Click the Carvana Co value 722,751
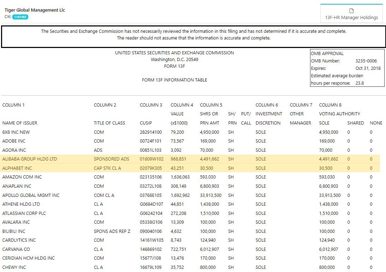386x272 pixels. (x=178, y=249)
